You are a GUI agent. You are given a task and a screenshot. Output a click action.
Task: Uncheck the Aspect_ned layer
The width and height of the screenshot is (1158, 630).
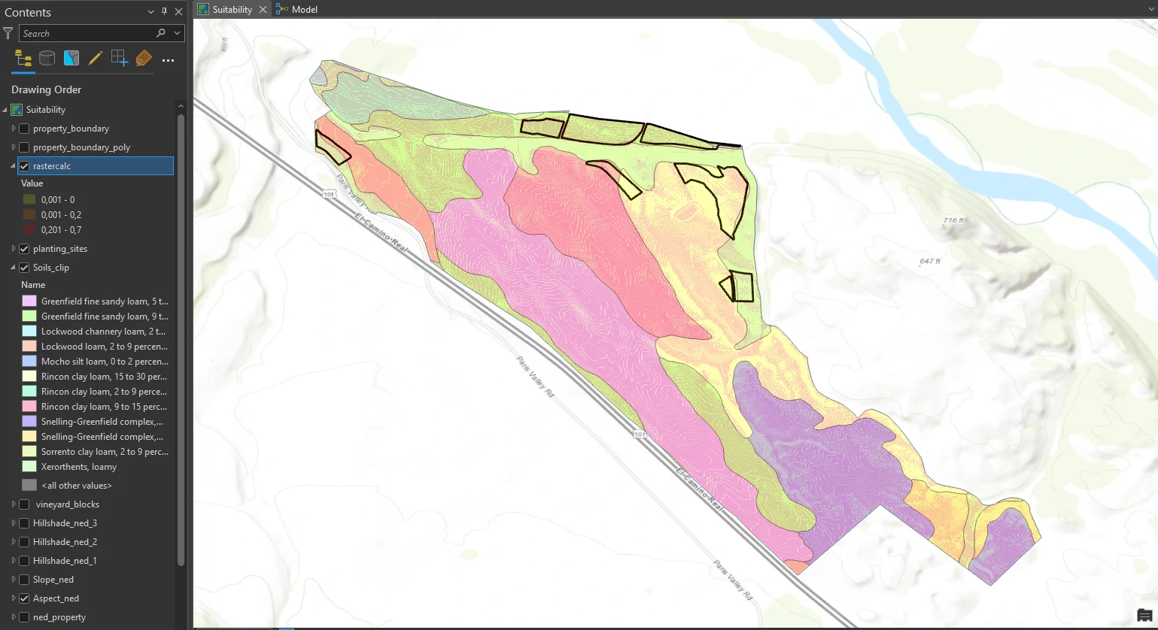pyautogui.click(x=24, y=598)
